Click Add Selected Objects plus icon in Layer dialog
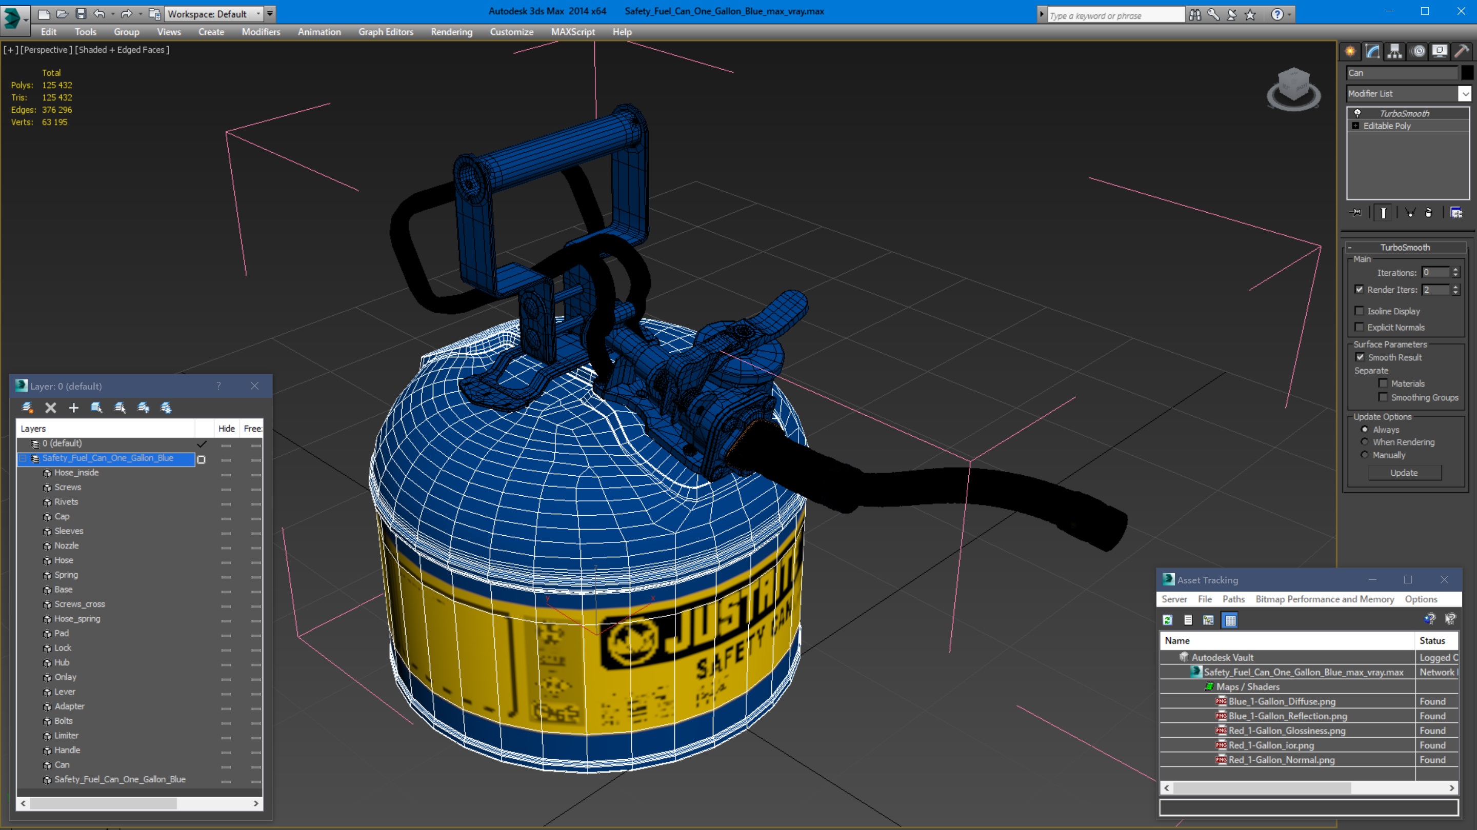Viewport: 1477px width, 830px height. point(73,408)
